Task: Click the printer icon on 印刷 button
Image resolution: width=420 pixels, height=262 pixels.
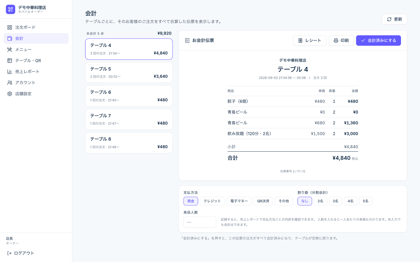Action: [x=336, y=41]
